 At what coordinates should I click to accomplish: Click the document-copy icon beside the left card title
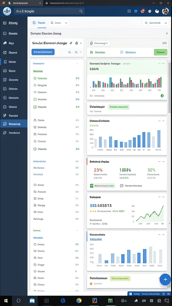pyautogui.click(x=76, y=43)
